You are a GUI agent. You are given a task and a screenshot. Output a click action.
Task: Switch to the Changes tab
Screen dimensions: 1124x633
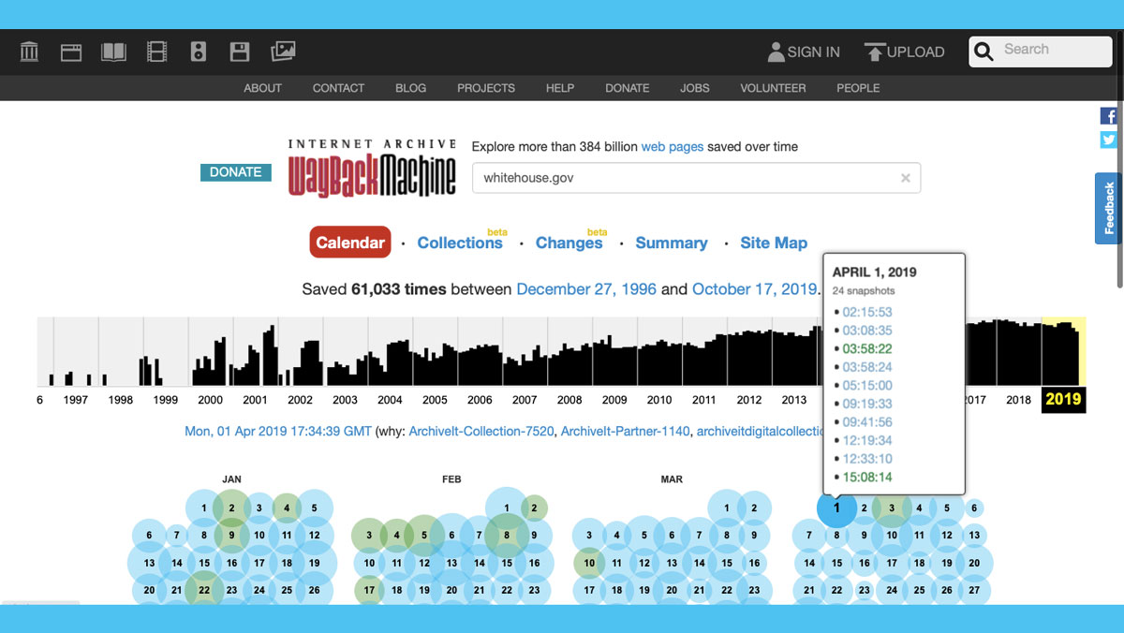[x=569, y=243]
